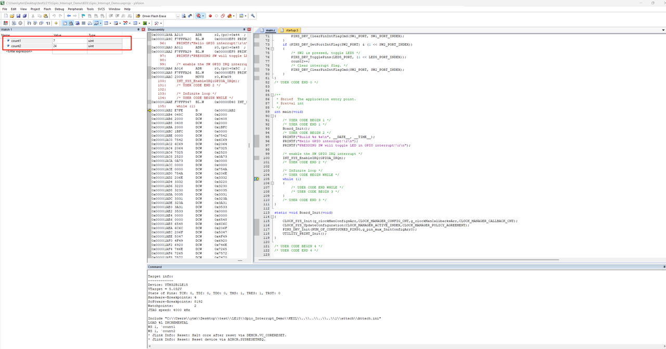Click the Save icon in toolbar
Viewport: 666px width, 349px height.
point(18,16)
